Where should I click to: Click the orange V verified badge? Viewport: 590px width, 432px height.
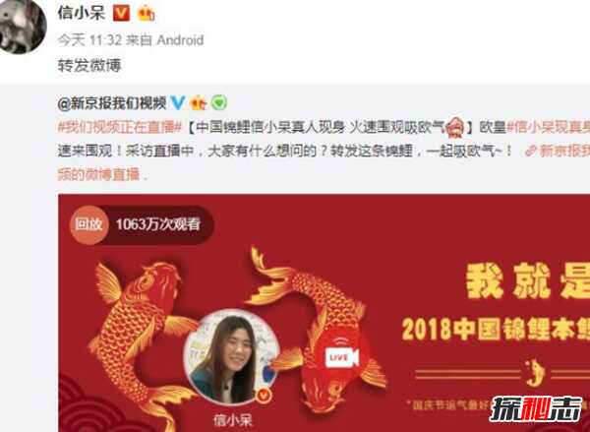pos(122,14)
